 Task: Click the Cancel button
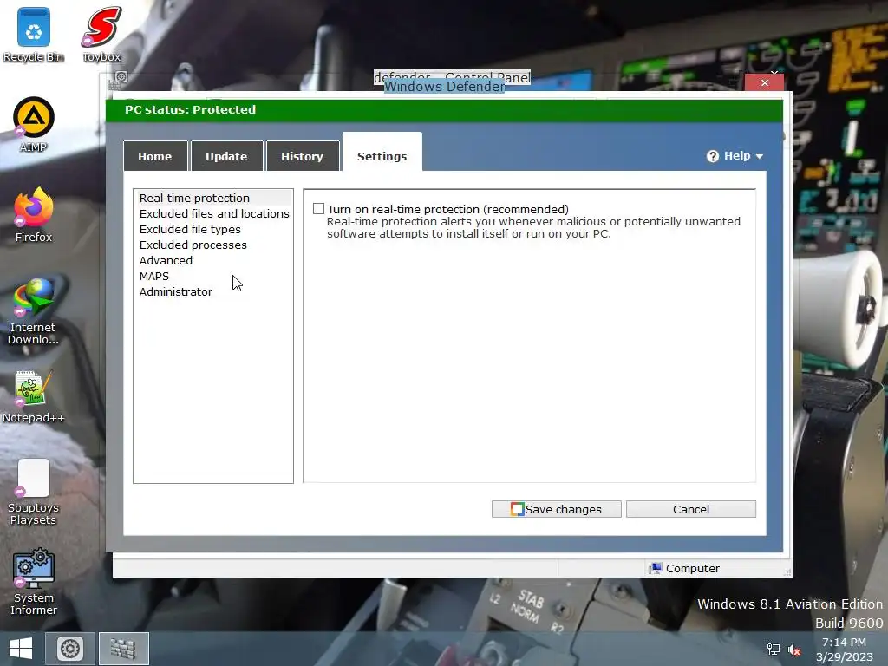point(691,509)
